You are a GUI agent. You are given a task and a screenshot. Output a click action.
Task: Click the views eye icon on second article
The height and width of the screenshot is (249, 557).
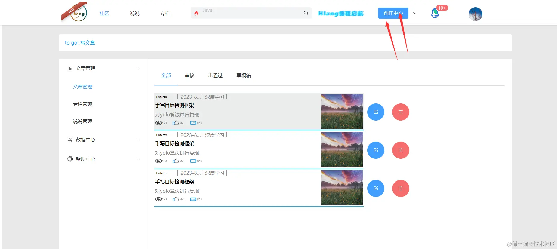pos(158,161)
